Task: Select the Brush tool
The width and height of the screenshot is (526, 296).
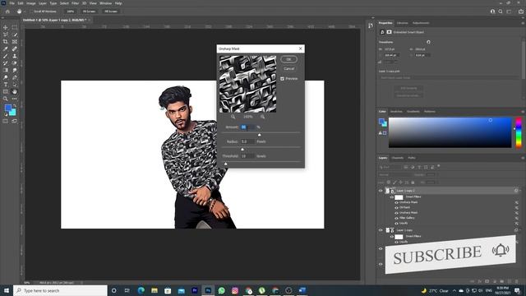Action: [6, 56]
